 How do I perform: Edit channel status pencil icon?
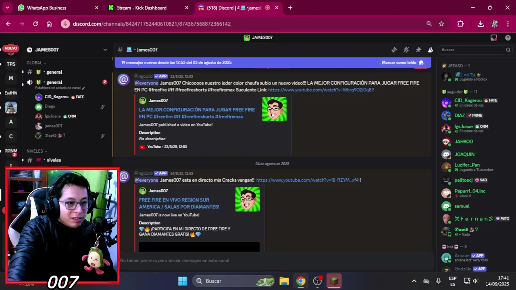(x=83, y=88)
